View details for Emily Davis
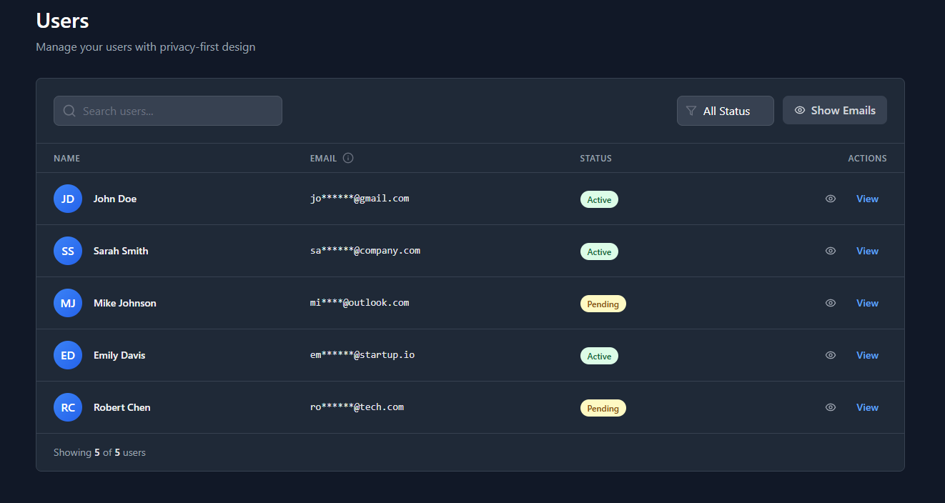This screenshot has height=503, width=945. (867, 355)
